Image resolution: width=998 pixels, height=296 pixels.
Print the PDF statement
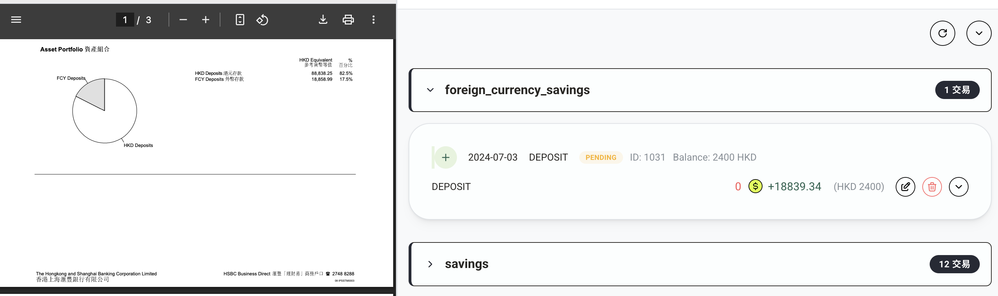tap(348, 19)
